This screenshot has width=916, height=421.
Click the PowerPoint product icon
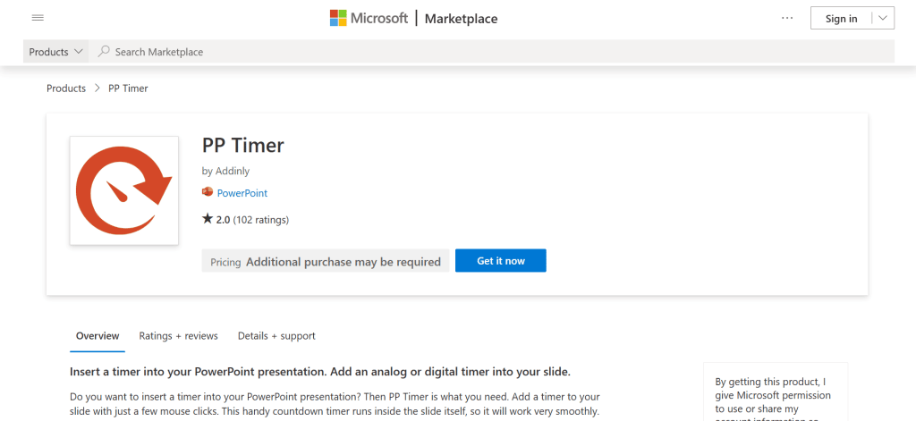(208, 192)
